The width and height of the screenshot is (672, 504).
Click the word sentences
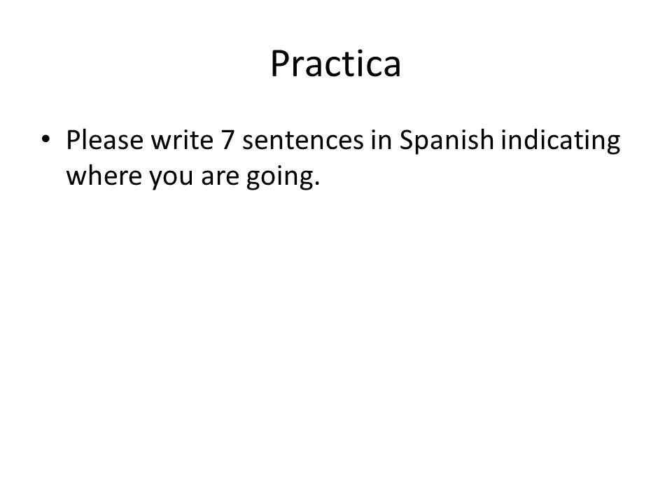(303, 141)
